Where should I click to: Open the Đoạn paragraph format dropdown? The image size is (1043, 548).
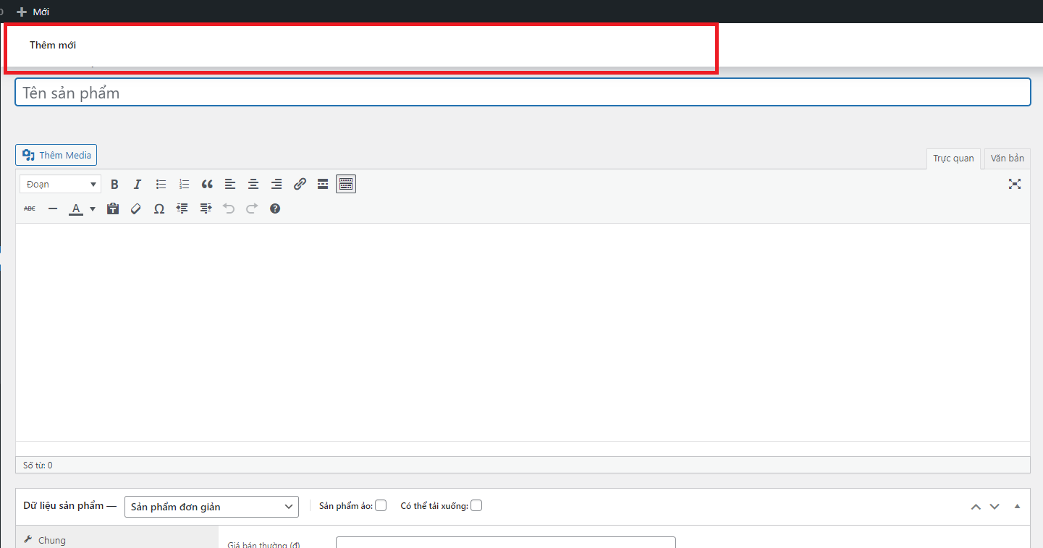60,185
